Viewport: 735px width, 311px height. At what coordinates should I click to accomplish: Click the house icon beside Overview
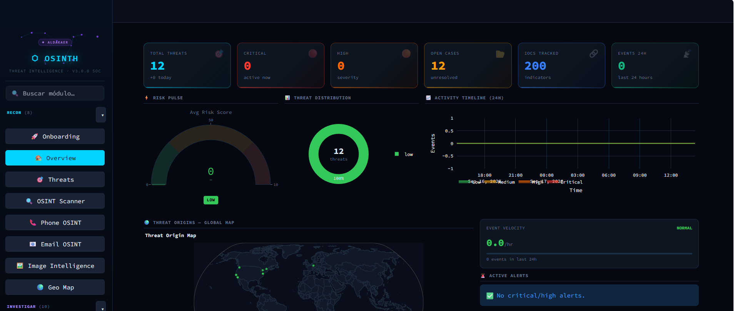[38, 158]
